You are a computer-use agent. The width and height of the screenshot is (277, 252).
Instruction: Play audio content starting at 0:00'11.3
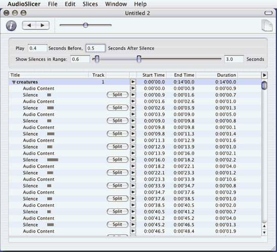tap(133, 140)
